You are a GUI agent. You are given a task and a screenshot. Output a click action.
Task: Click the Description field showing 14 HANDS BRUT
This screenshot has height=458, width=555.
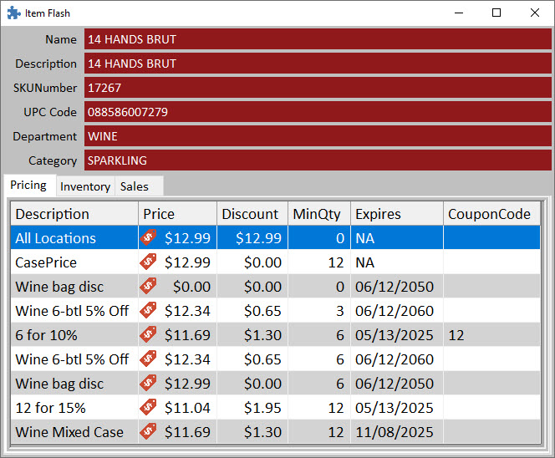(318, 64)
